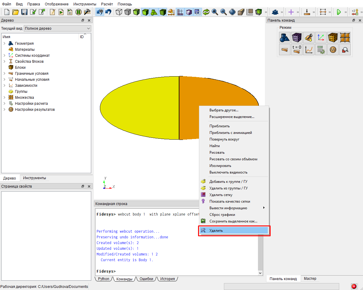This screenshot has width=363, height=290.
Task: Click the undo arrow toolbar icon
Action: tap(108, 12)
